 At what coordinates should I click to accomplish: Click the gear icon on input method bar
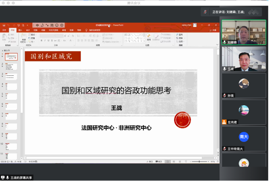point(62,25)
